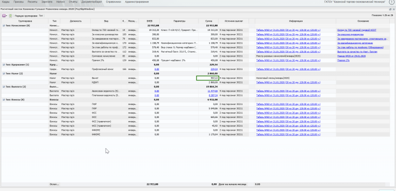
Task: Collapse the 'Тип: Выплата (2)' group
Action: pos(4,86)
